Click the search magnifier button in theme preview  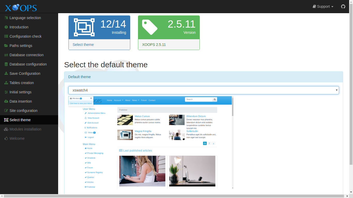coord(214,99)
